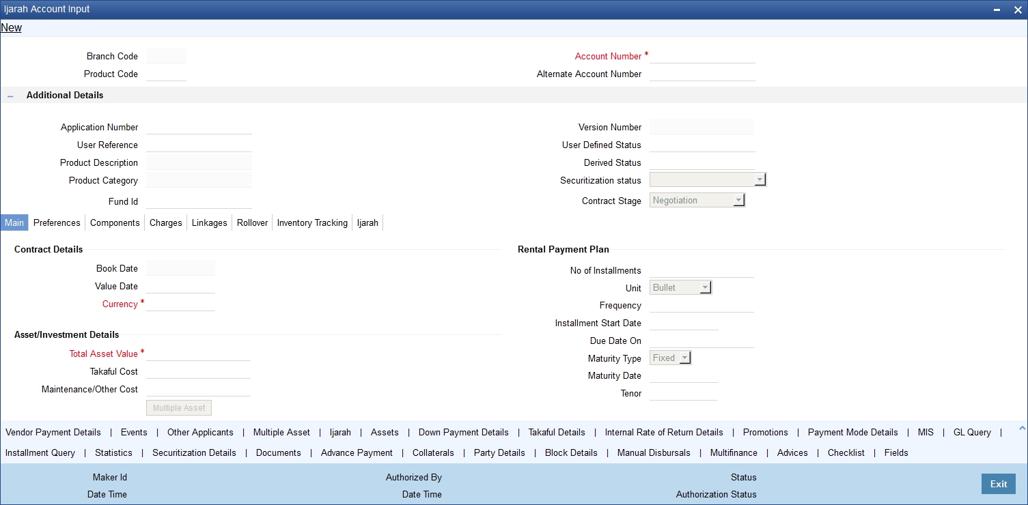Open the Assets link
Screen dimensions: 1028x505
click(385, 433)
